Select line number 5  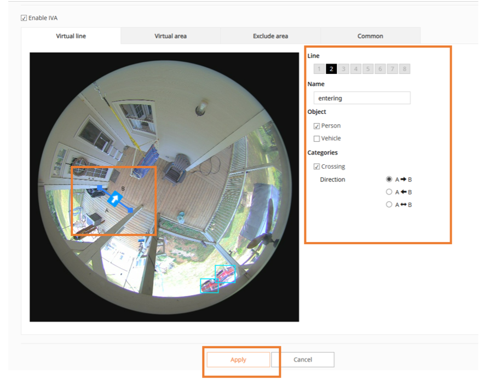368,69
